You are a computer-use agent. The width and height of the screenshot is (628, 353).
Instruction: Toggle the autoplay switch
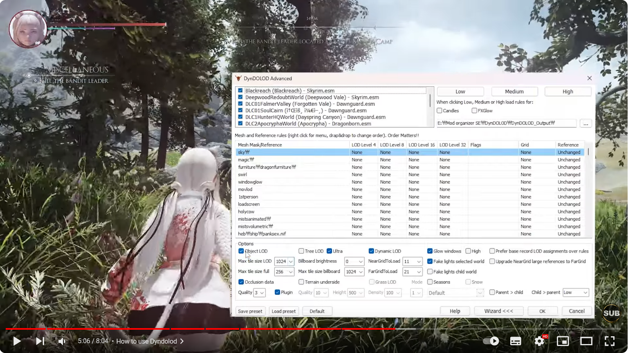(x=491, y=341)
